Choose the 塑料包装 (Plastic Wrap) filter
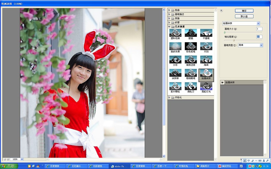Screen dimensions: 271x169 click(x=175, y=33)
